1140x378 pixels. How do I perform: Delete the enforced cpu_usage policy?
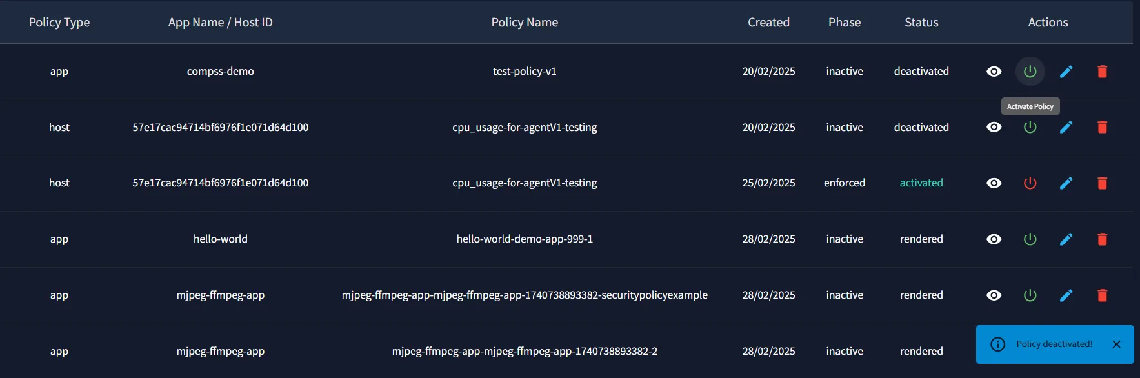pos(1102,183)
